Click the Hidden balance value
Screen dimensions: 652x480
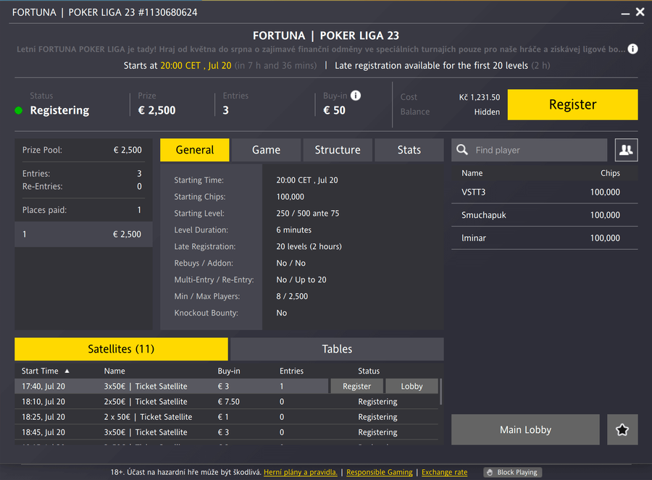[x=487, y=112]
